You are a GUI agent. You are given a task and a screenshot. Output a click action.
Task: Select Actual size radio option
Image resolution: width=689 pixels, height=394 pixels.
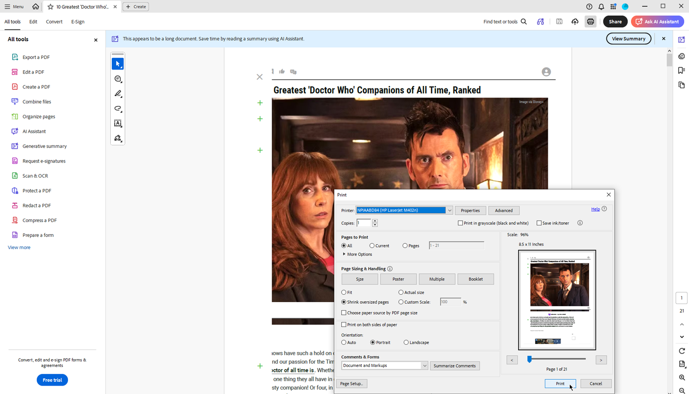click(401, 292)
